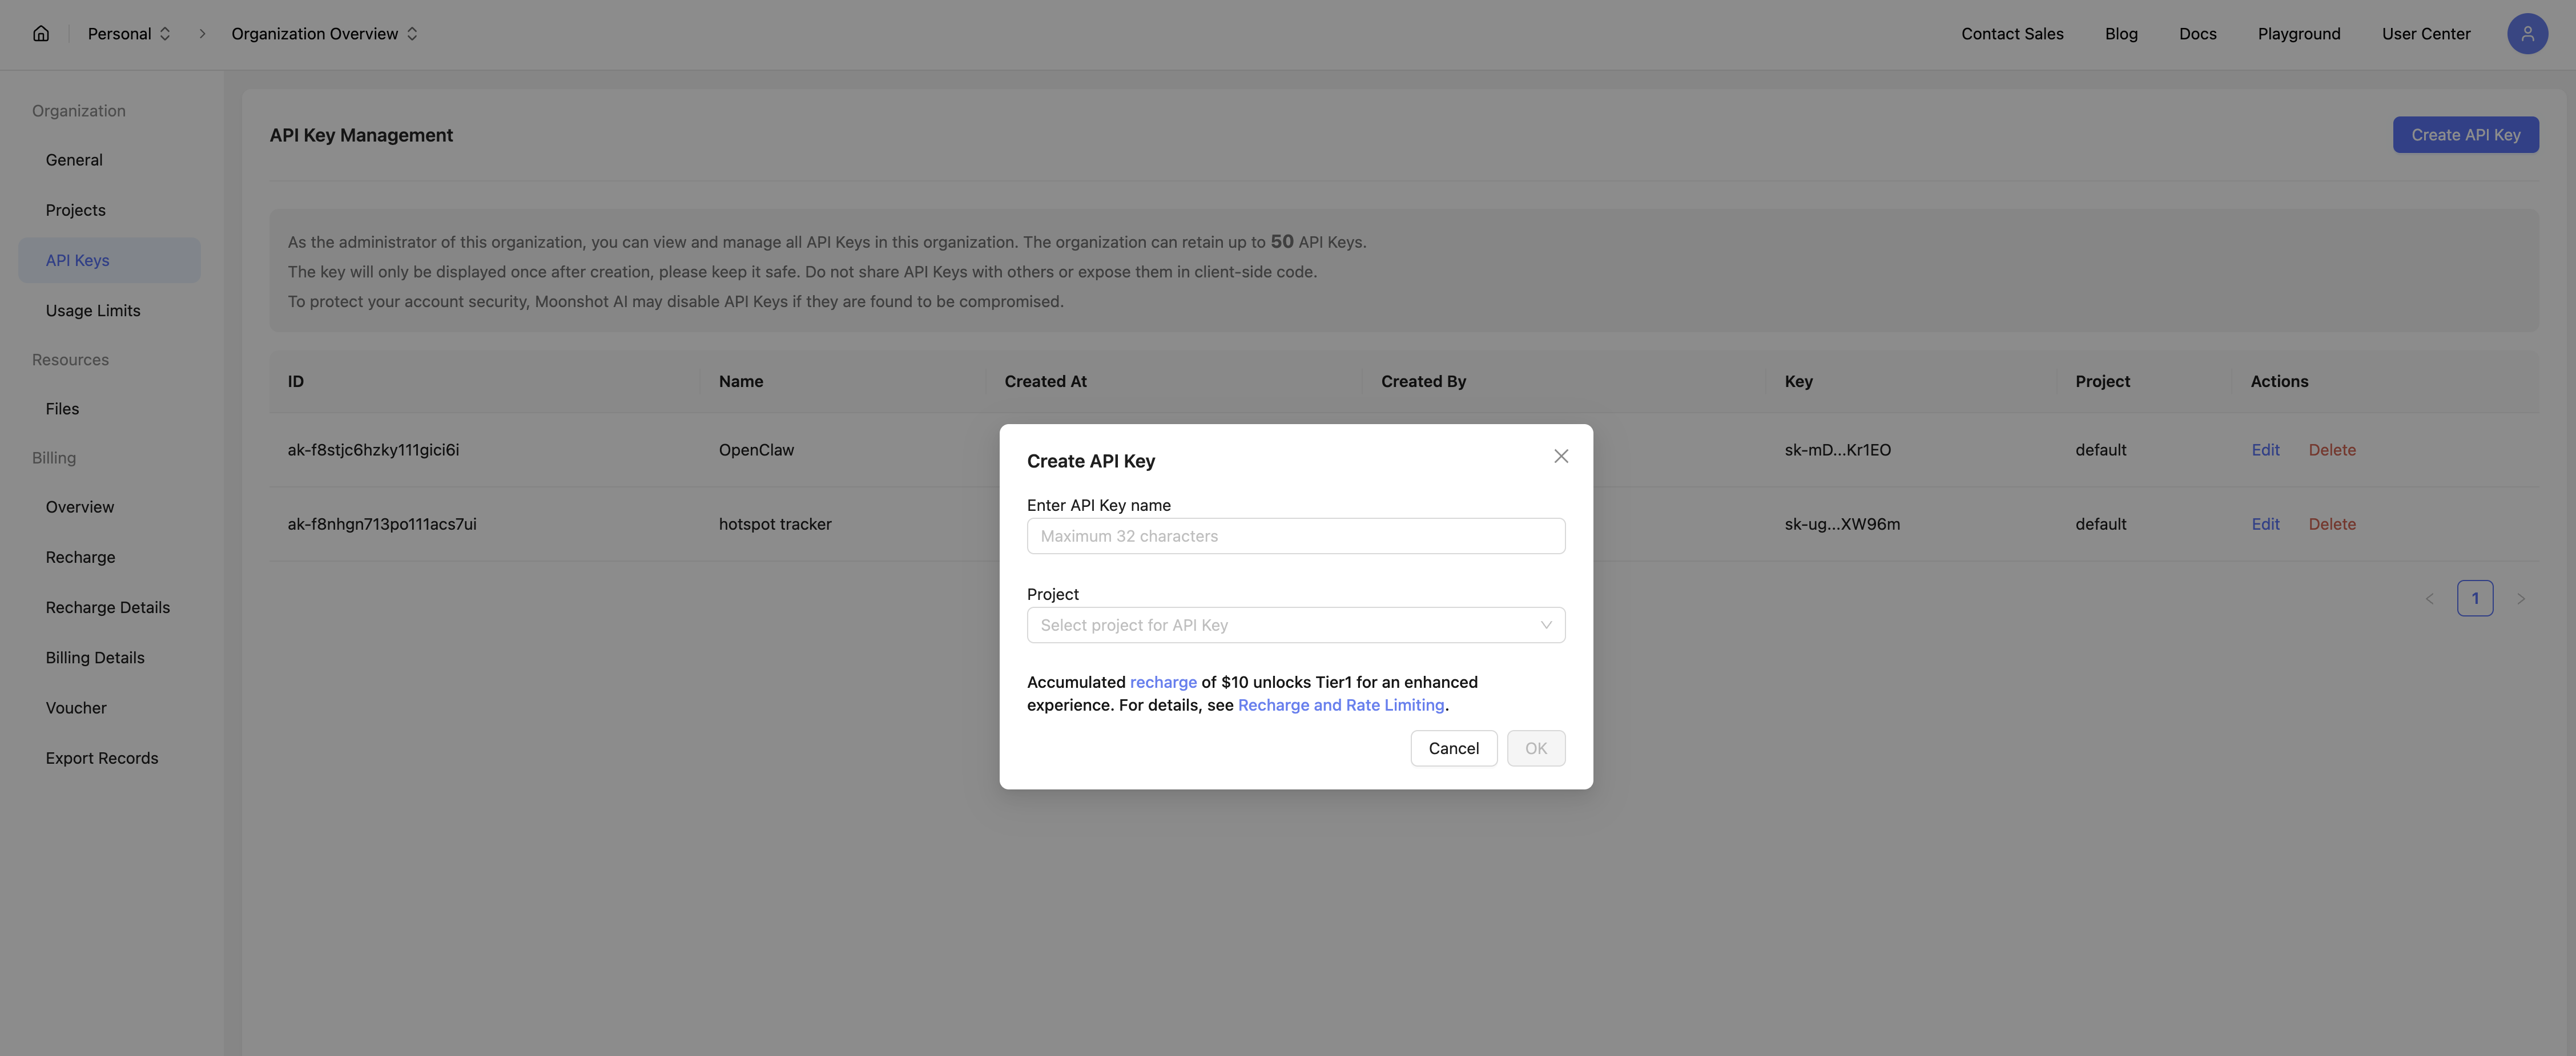Screen dimensions: 2576x1056
Task: Expand the Personal workspace switcher
Action: click(x=129, y=33)
